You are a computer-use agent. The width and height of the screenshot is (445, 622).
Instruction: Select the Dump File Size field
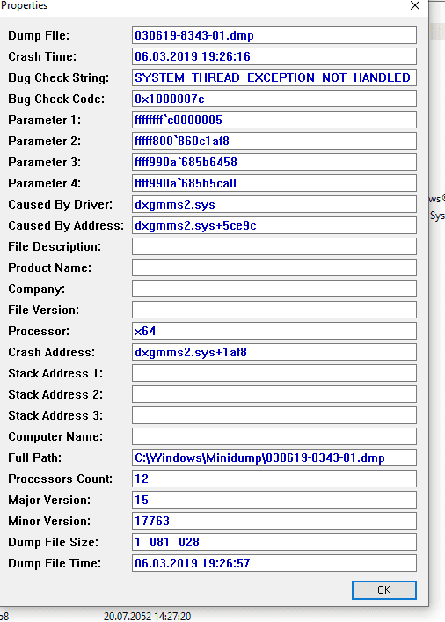pyautogui.click(x=274, y=542)
